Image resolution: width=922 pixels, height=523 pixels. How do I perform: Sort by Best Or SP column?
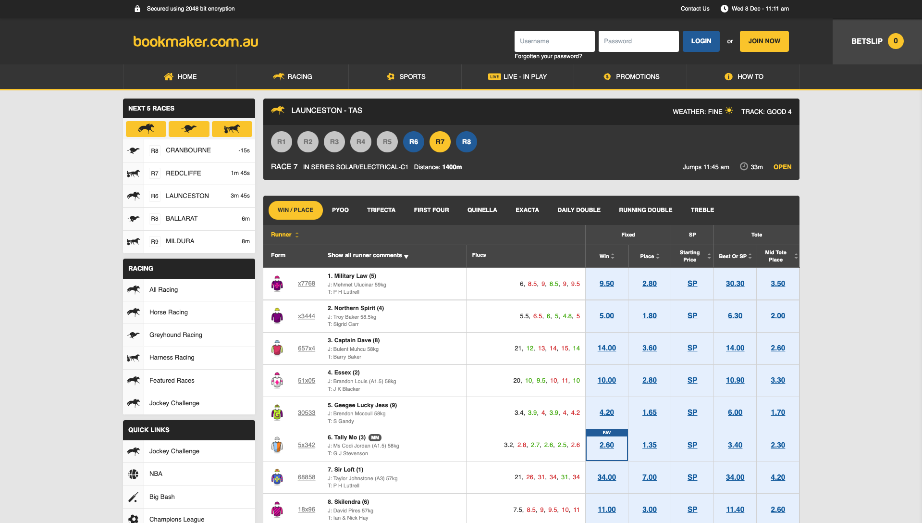pos(735,256)
